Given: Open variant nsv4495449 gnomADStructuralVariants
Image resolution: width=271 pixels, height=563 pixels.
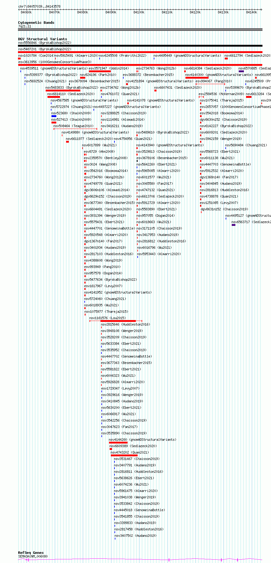Looking at the screenshot, I should [187, 56].
